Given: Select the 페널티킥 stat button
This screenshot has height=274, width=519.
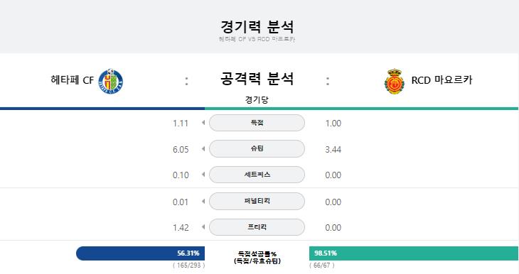Looking at the screenshot, I should tap(257, 201).
